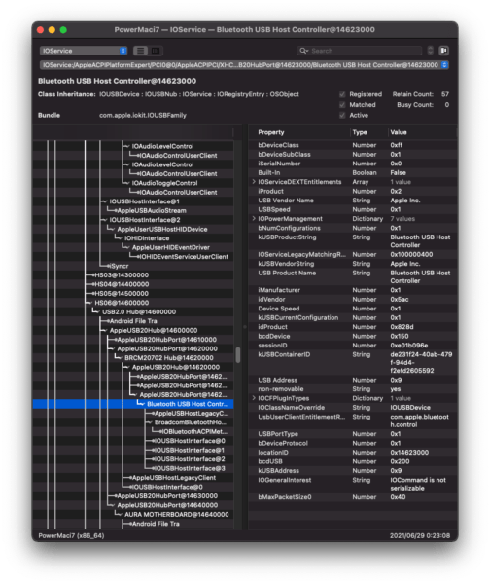Click the Search field
Viewport: 490px width, 584px height.
point(360,51)
